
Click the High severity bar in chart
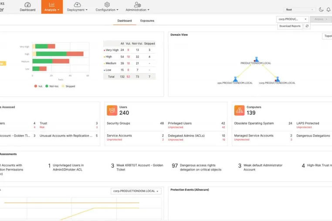(x=58, y=54)
